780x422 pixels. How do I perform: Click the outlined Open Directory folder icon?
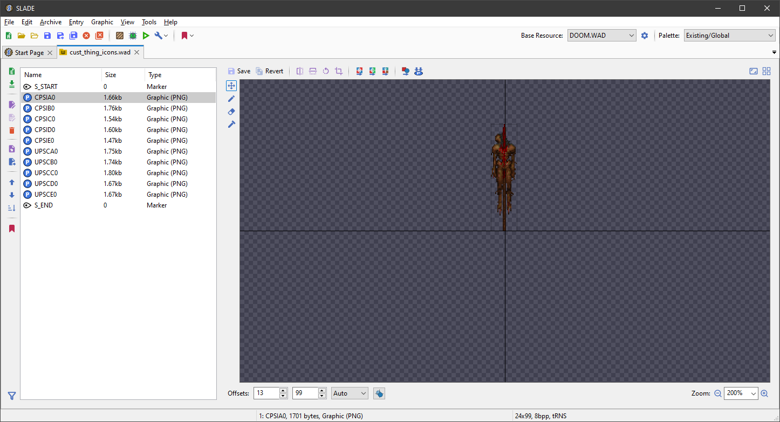point(35,36)
